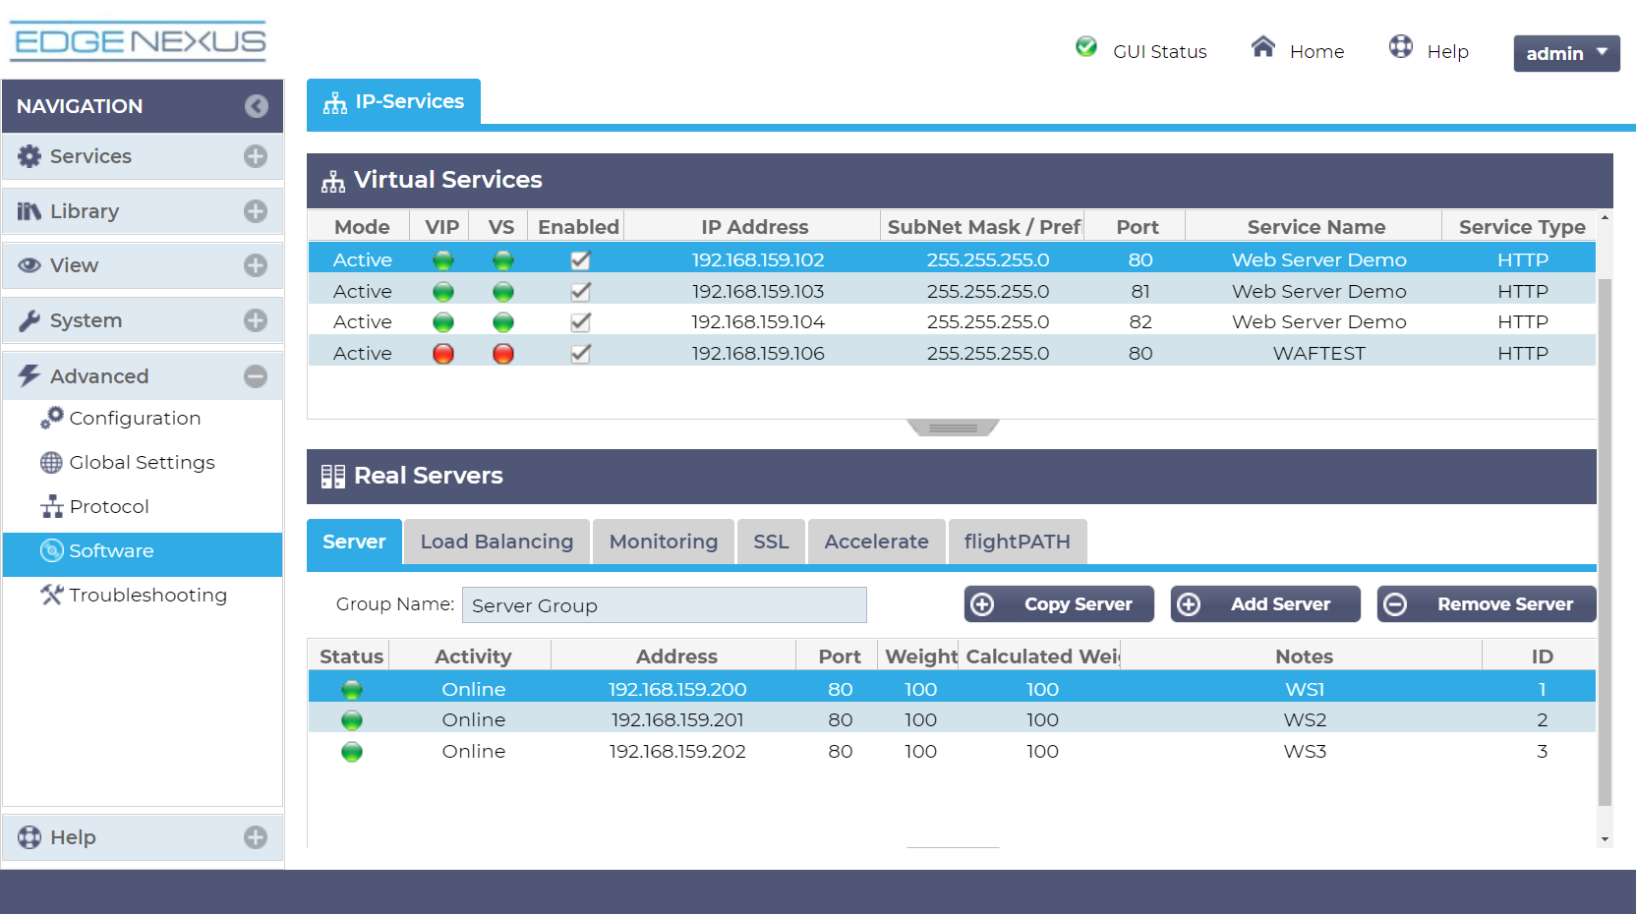Click the Global Settings globe icon
Image resolution: width=1636 pixels, height=914 pixels.
(51, 462)
